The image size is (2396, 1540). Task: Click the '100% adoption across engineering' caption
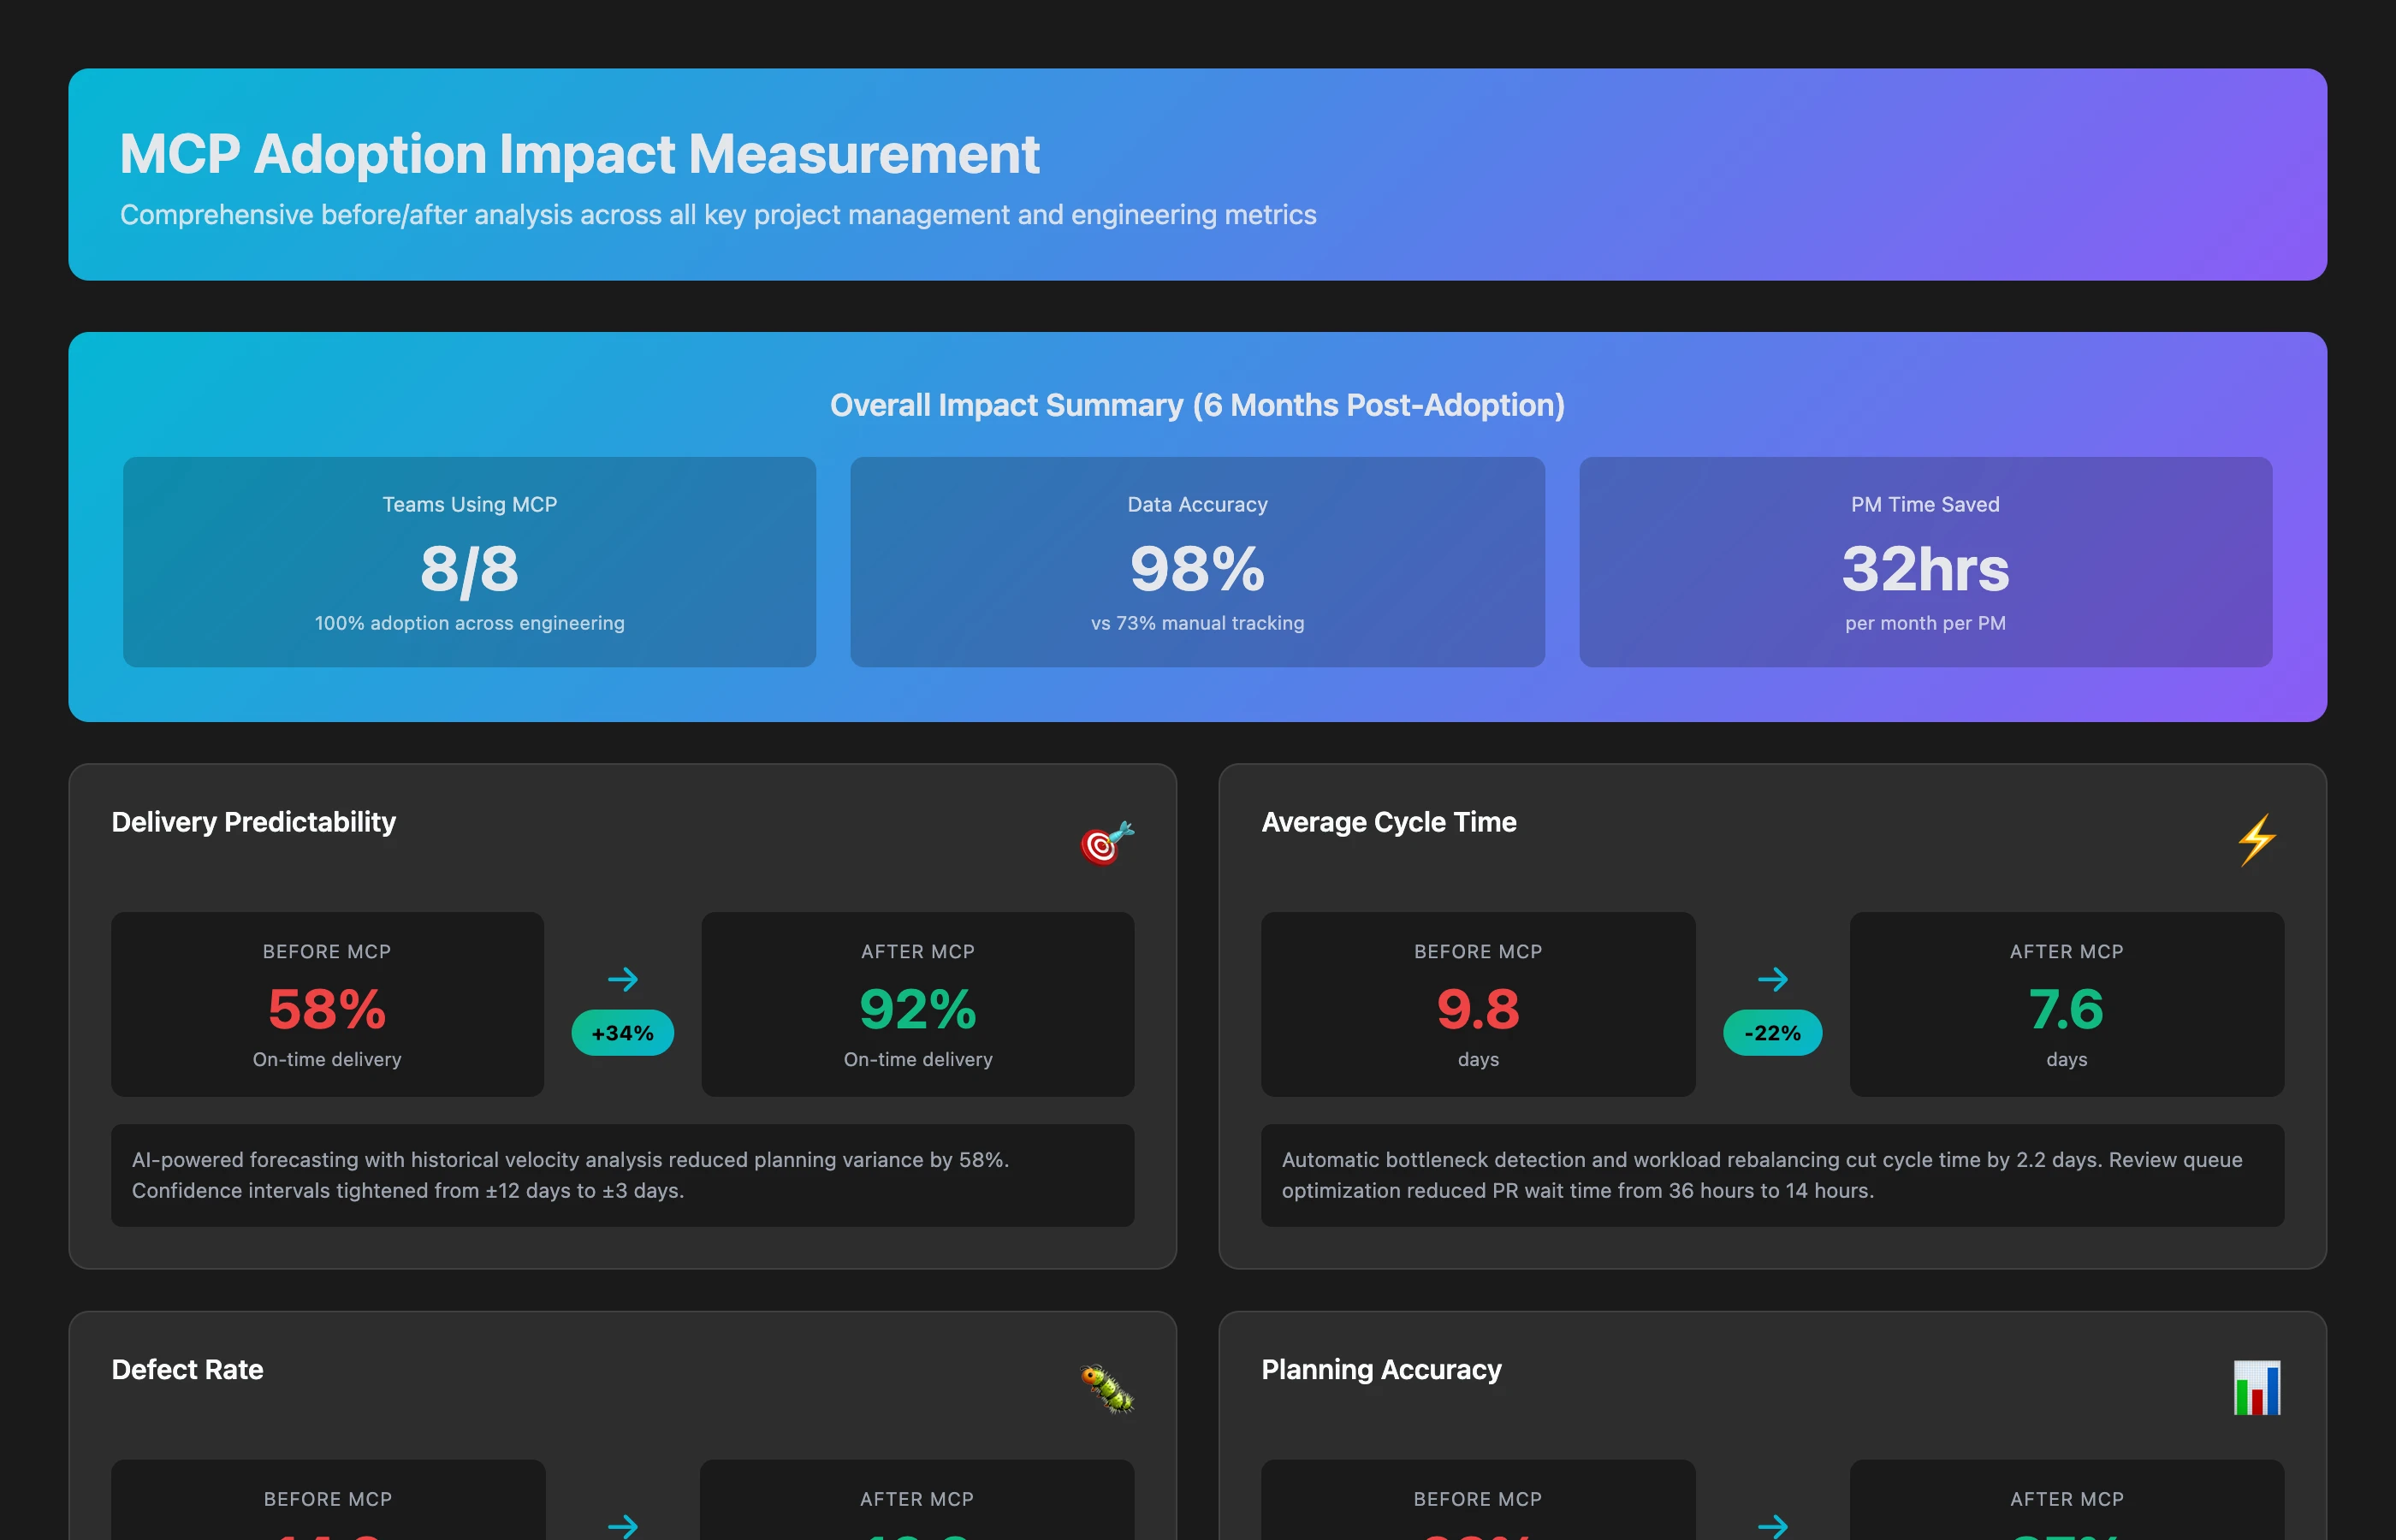[x=470, y=623]
